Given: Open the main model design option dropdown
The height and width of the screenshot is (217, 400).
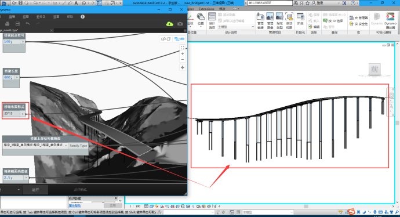Looking at the screenshot, I should click(x=236, y=27).
